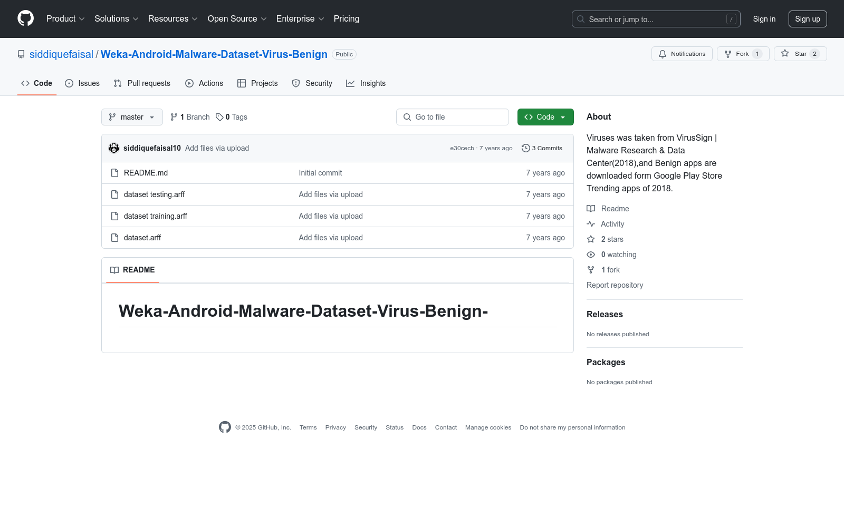Open the Initial commit message link
Viewport: 844px width, 527px height.
320,173
